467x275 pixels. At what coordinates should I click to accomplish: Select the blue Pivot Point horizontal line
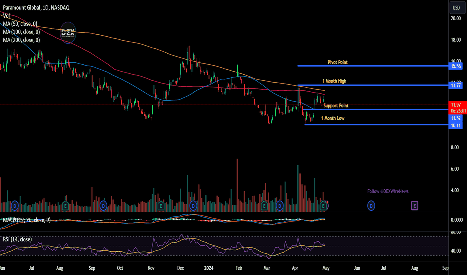(x=373, y=66)
